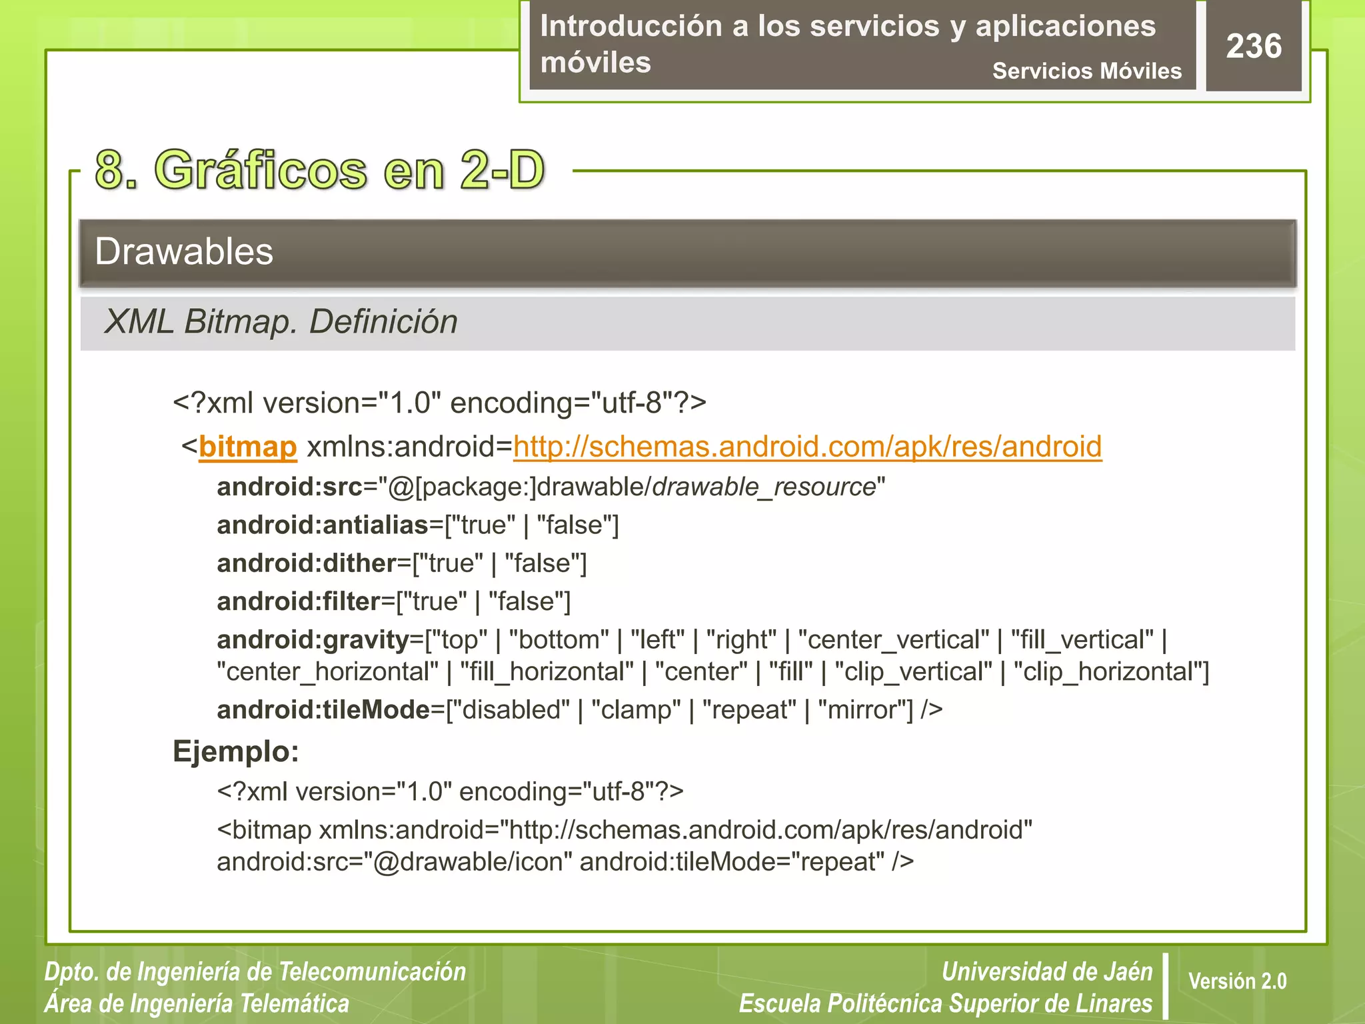Click the 'XML Bitmap. Definición' subtitle
The image size is (1365, 1024).
(281, 321)
